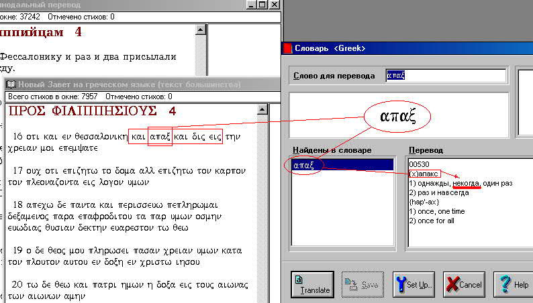Click the 00530 entry in Перевод pane

(x=419, y=164)
